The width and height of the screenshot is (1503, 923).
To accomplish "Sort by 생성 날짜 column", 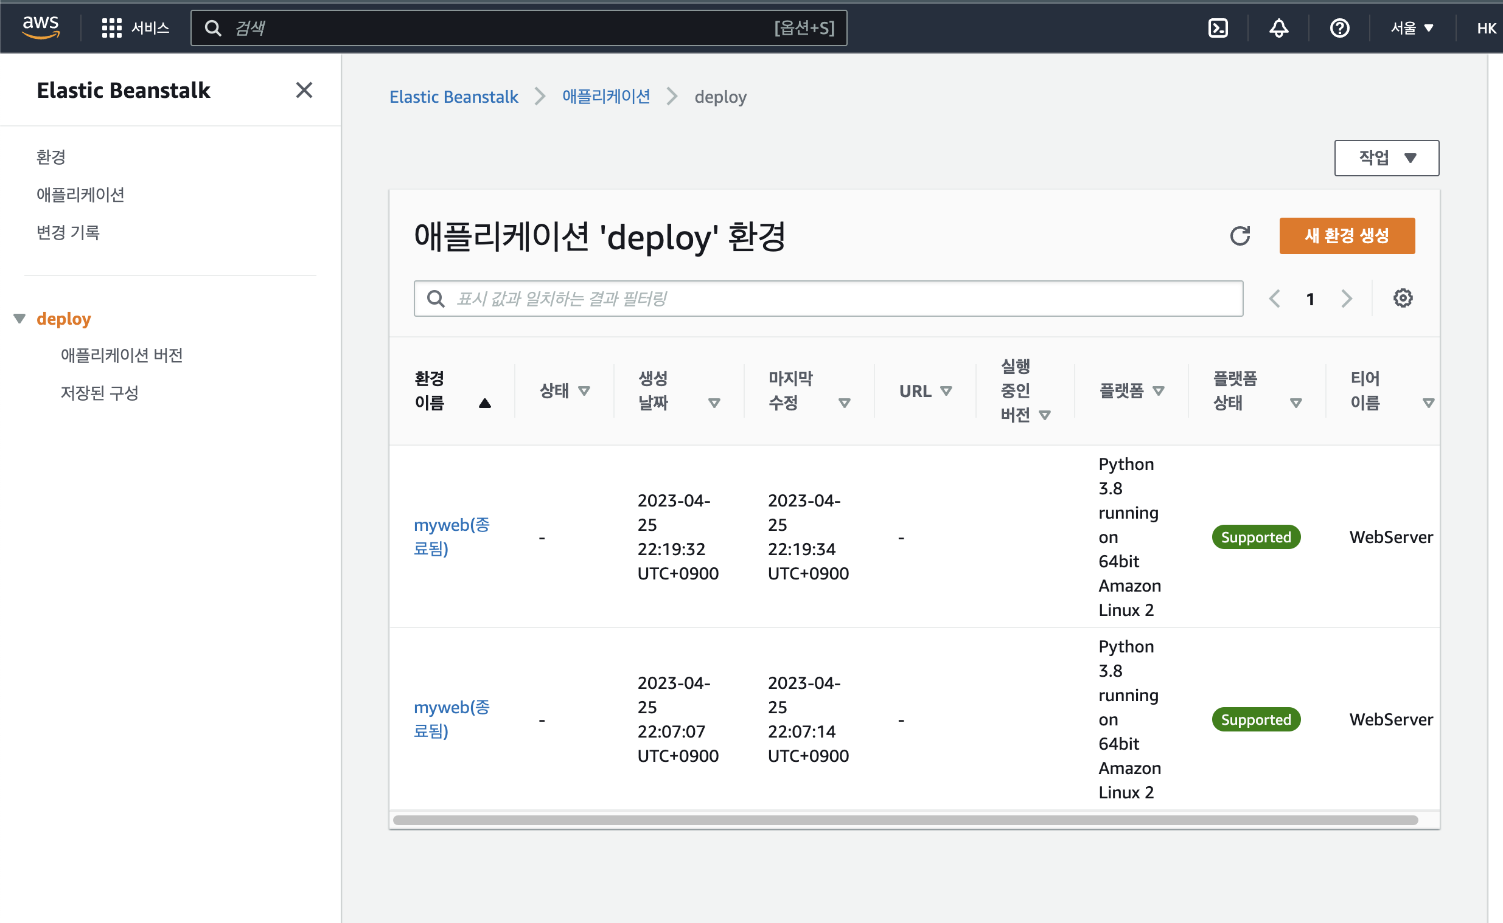I will (678, 391).
